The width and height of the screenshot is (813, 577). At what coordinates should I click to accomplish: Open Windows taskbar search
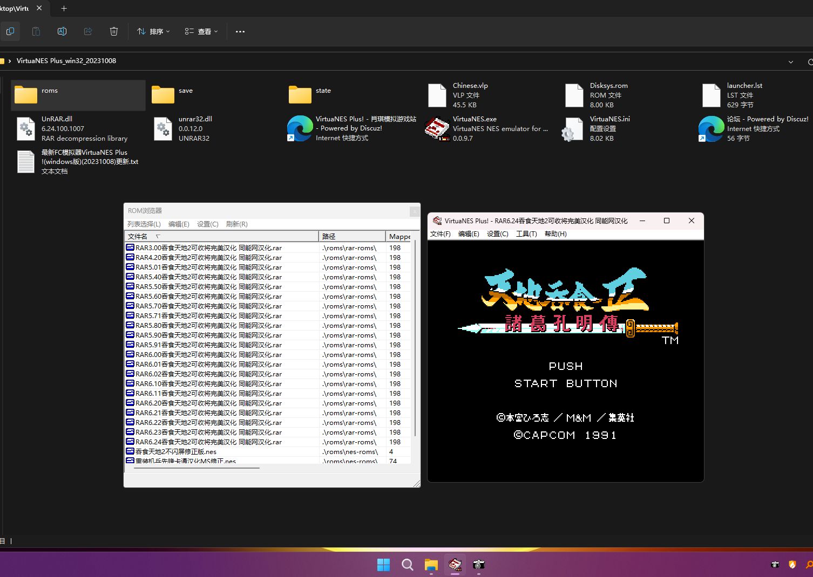tap(408, 565)
